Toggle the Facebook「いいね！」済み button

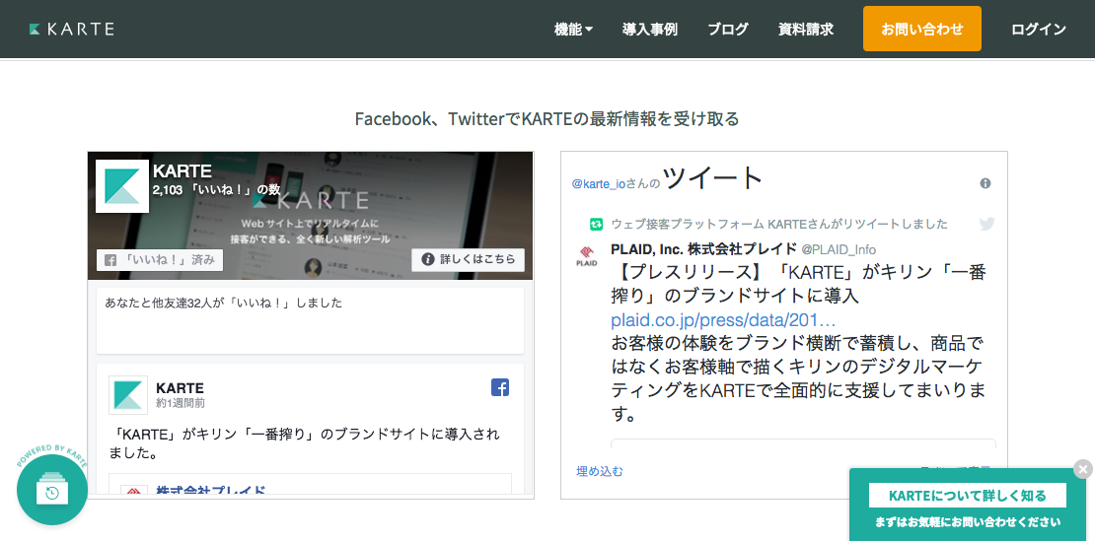(x=160, y=260)
